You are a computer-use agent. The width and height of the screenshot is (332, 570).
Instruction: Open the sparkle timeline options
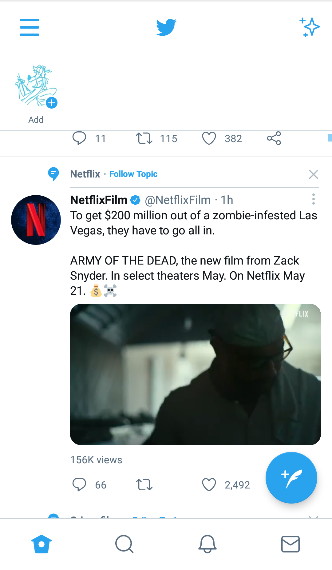click(310, 27)
